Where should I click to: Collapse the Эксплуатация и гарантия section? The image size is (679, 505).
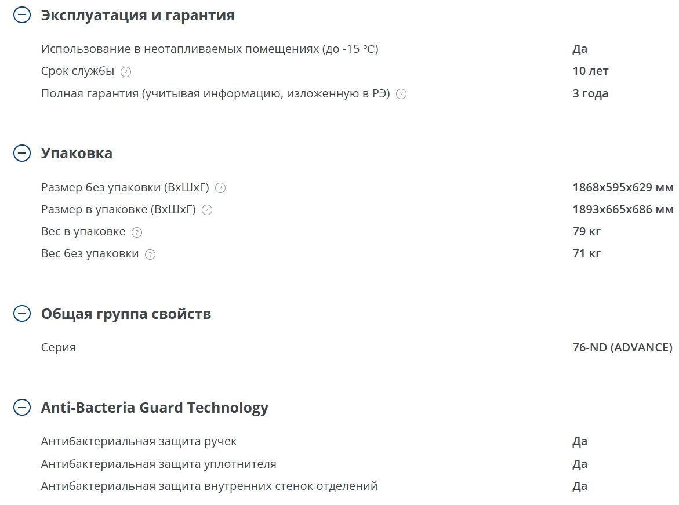[22, 15]
